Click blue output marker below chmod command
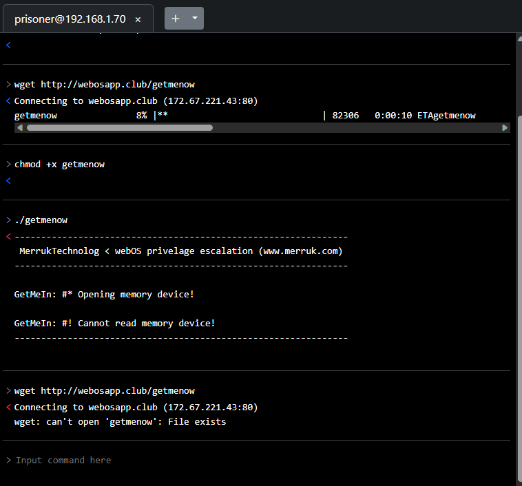The height and width of the screenshot is (486, 522). click(8, 181)
